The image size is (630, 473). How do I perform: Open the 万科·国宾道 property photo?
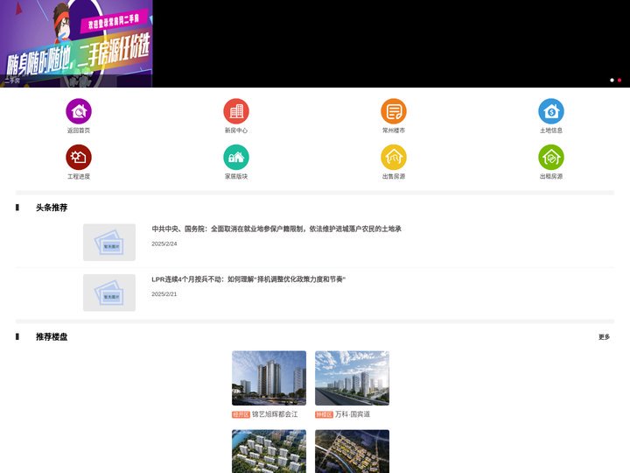click(x=352, y=378)
